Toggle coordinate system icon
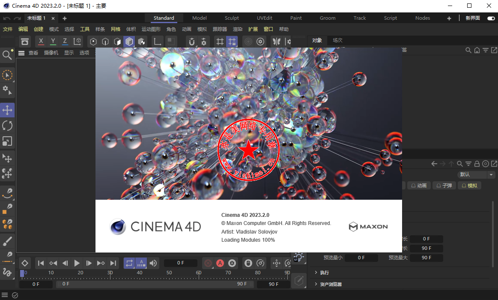The image size is (498, 300). pos(77,41)
